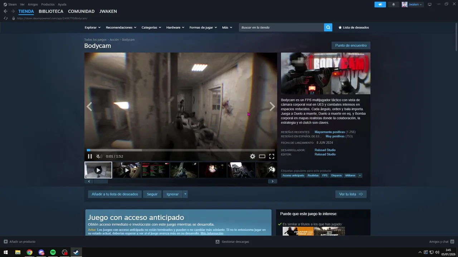The height and width of the screenshot is (257, 458).
Task: Click the Seguir button
Action: (152, 194)
